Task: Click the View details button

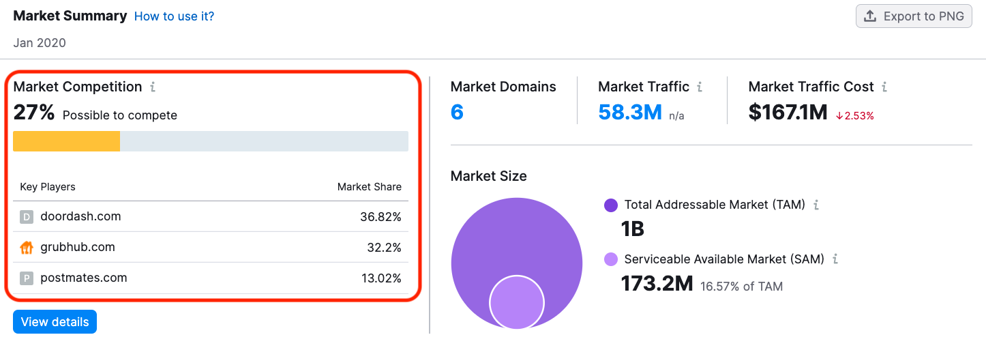Action: 55,322
